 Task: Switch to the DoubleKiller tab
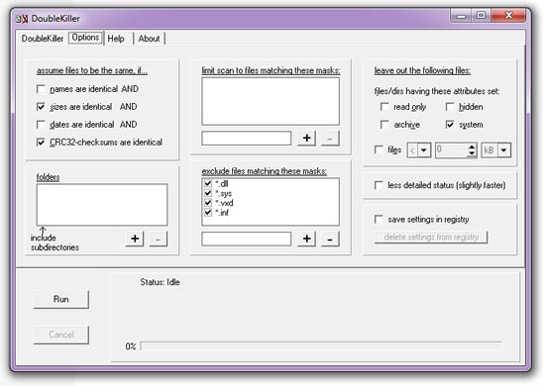click(x=43, y=39)
